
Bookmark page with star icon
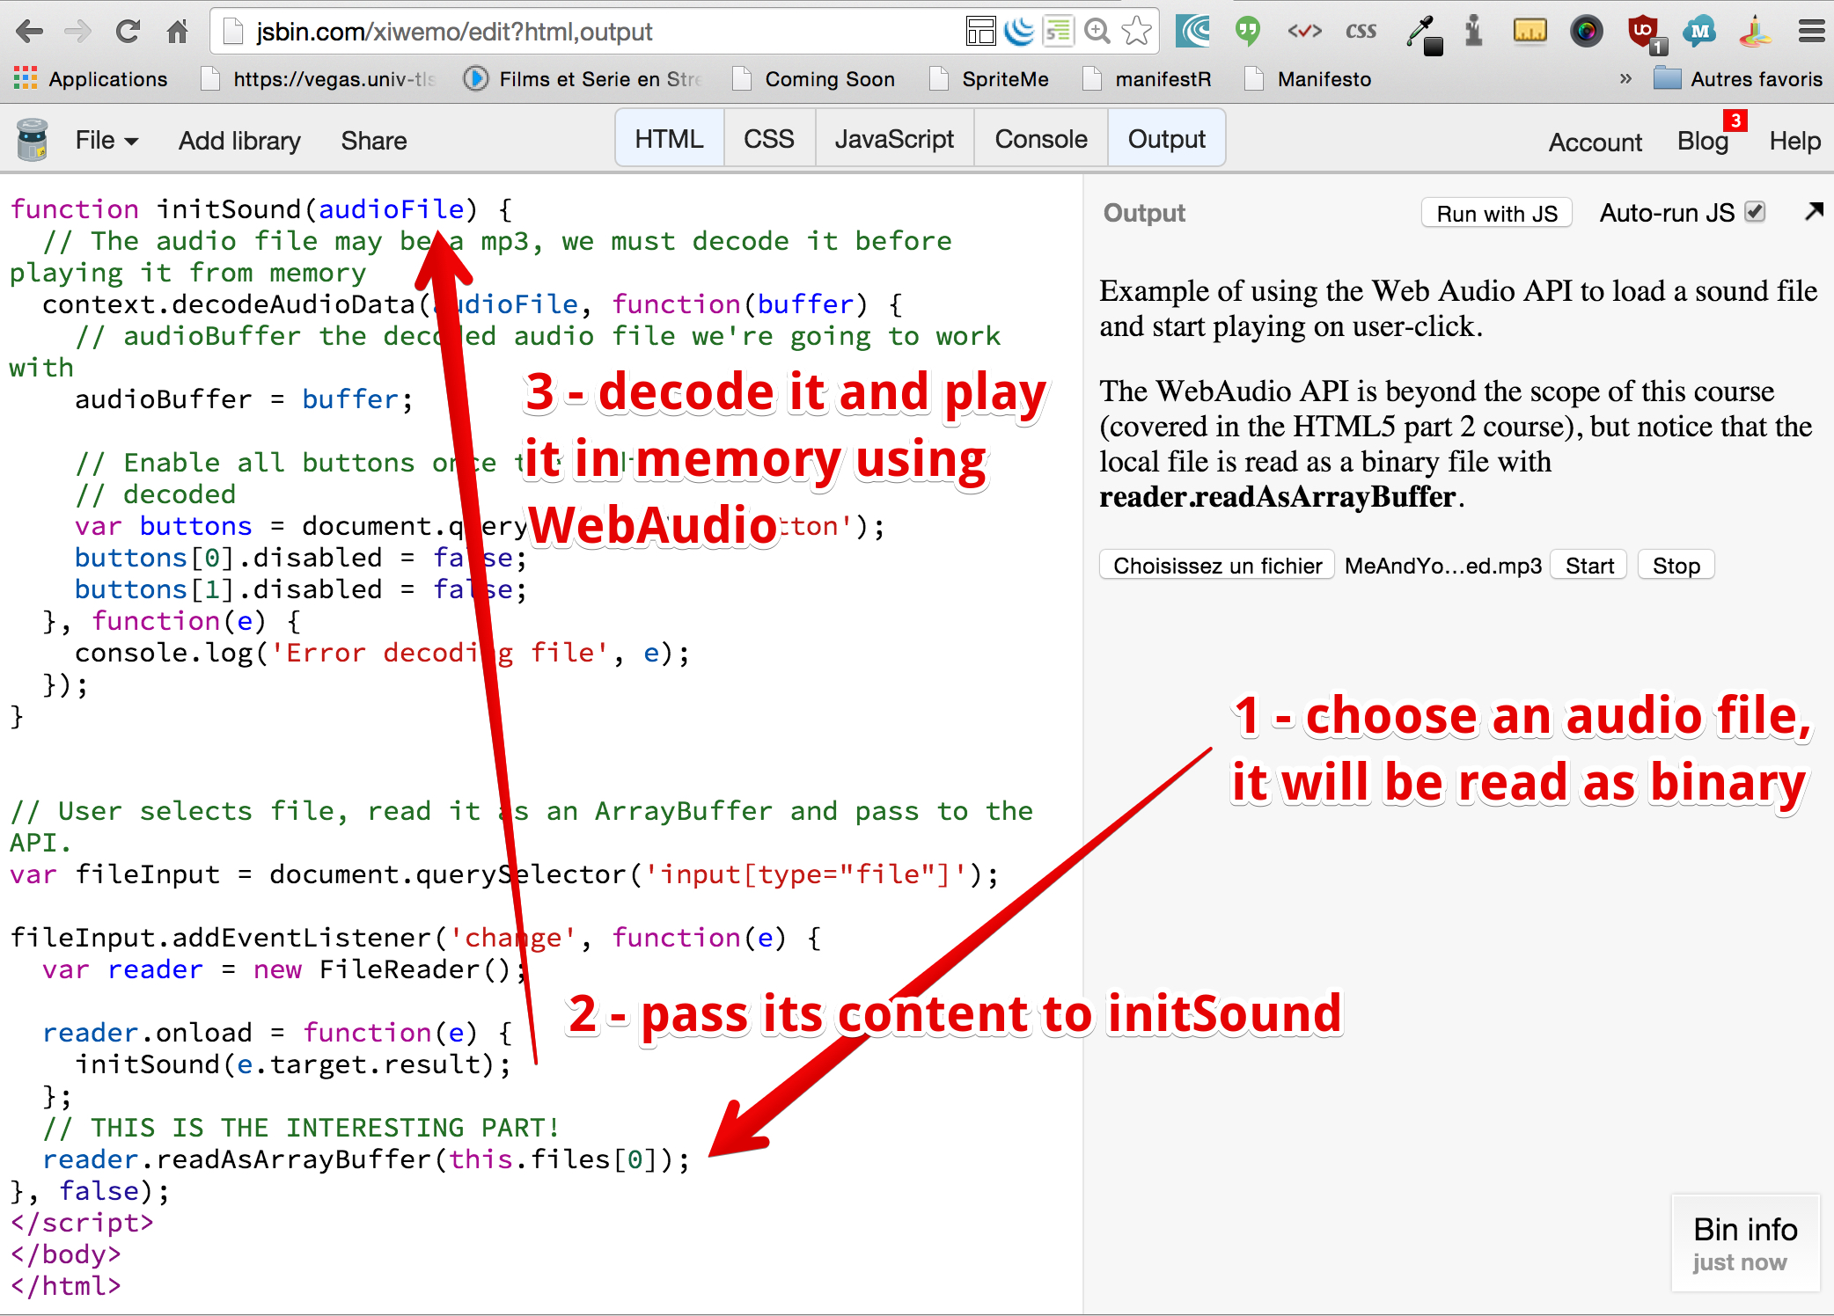pyautogui.click(x=1137, y=32)
